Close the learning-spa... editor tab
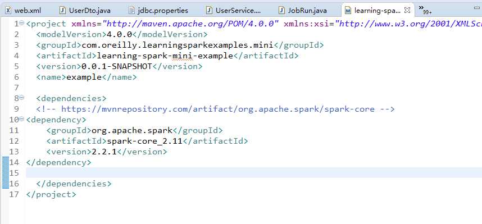 [x=407, y=11]
